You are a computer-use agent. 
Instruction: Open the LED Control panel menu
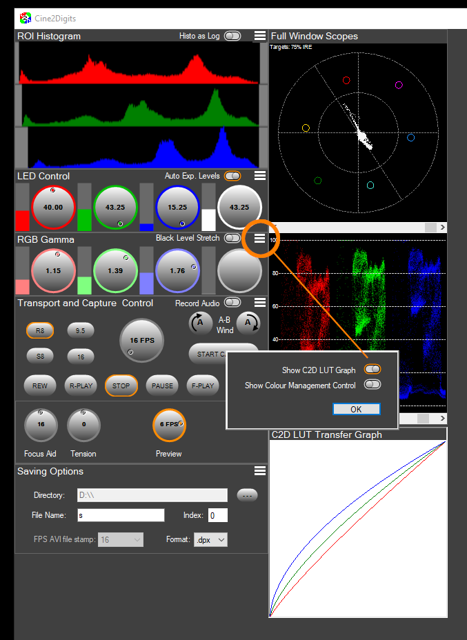[x=259, y=176]
